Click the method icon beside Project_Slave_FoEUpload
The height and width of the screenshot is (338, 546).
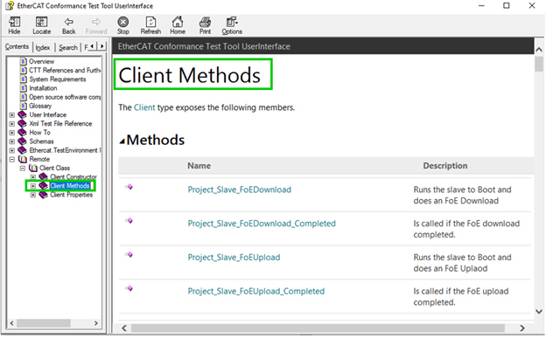(x=129, y=254)
